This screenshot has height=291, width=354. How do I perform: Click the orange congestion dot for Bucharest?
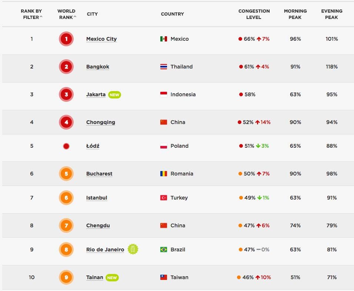(x=240, y=174)
